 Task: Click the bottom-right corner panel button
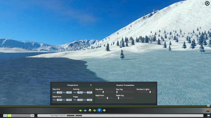pos(208,115)
